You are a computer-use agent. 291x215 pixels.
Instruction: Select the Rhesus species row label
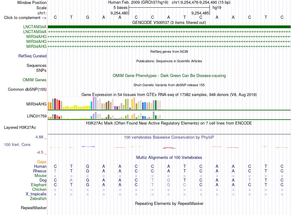pos(40,171)
